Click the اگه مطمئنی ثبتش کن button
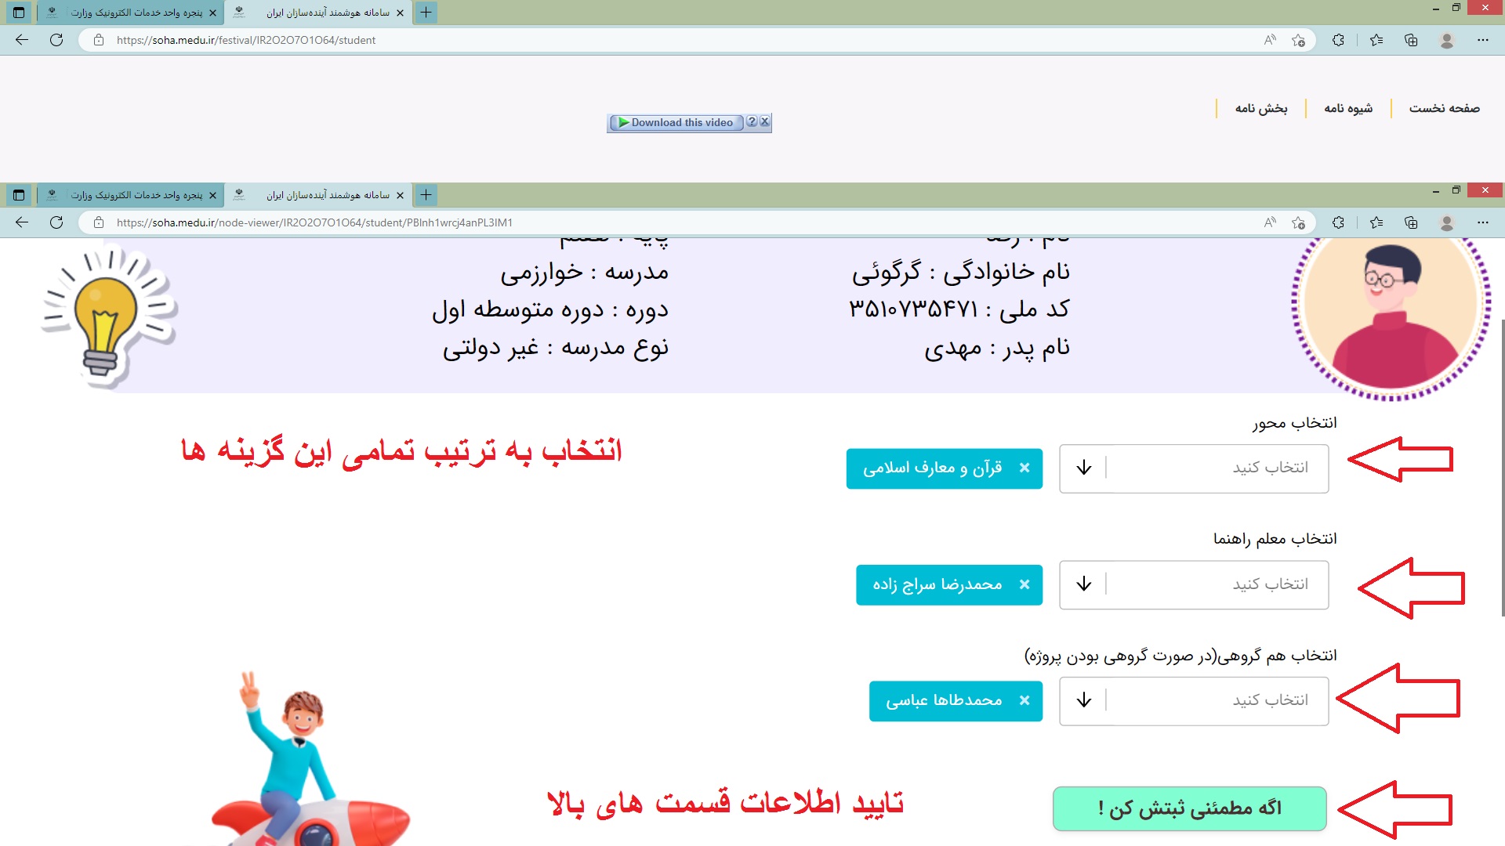Viewport: 1505px width, 846px height. [x=1189, y=808]
